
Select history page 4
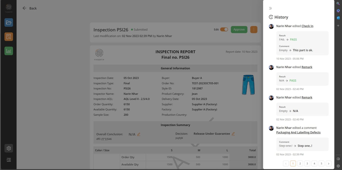click(314, 163)
